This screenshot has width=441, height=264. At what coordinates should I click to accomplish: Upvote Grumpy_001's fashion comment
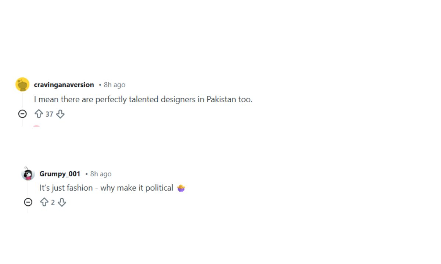click(44, 202)
